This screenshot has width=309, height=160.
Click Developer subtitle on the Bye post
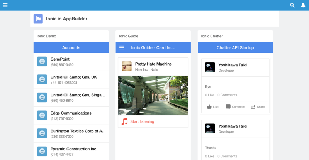click(x=226, y=71)
